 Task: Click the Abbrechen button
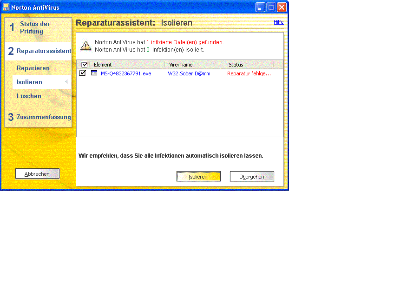[x=37, y=174]
